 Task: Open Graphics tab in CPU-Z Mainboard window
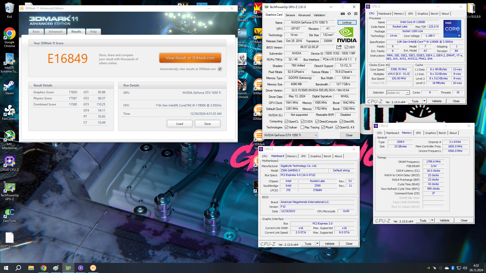(315, 156)
